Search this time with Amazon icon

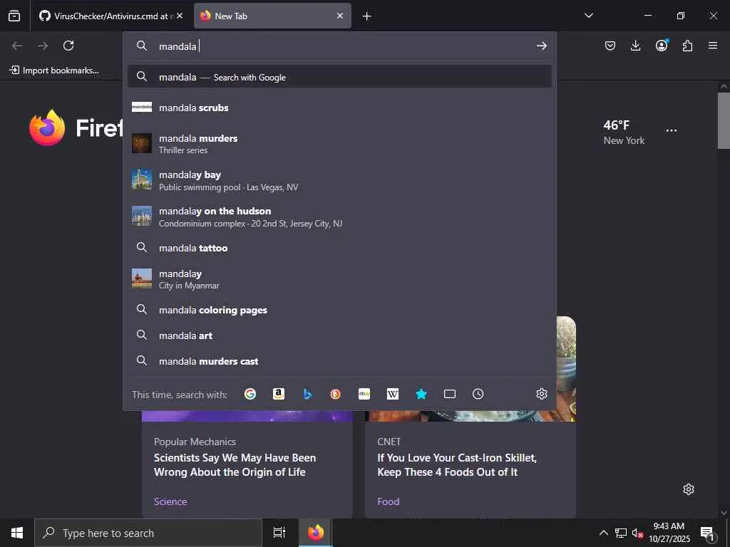(x=279, y=394)
